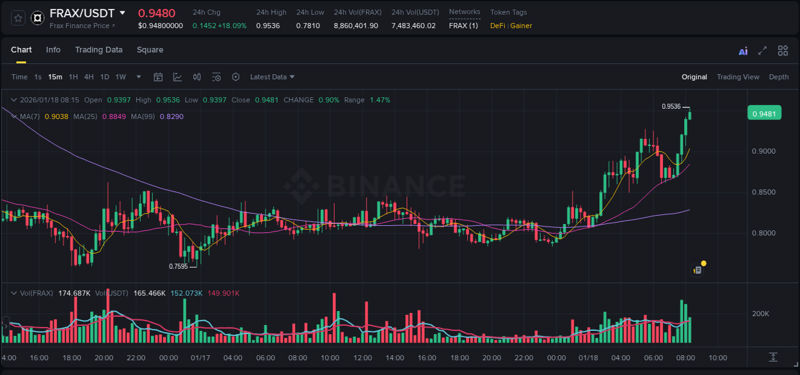
Task: Switch to the Trading Data tab
Action: [99, 50]
